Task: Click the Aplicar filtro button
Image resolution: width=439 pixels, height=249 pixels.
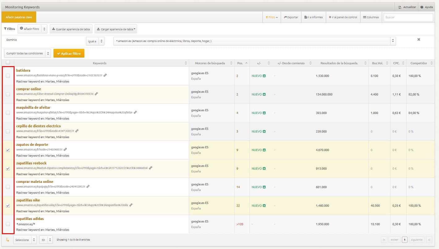Action: tap(69, 53)
